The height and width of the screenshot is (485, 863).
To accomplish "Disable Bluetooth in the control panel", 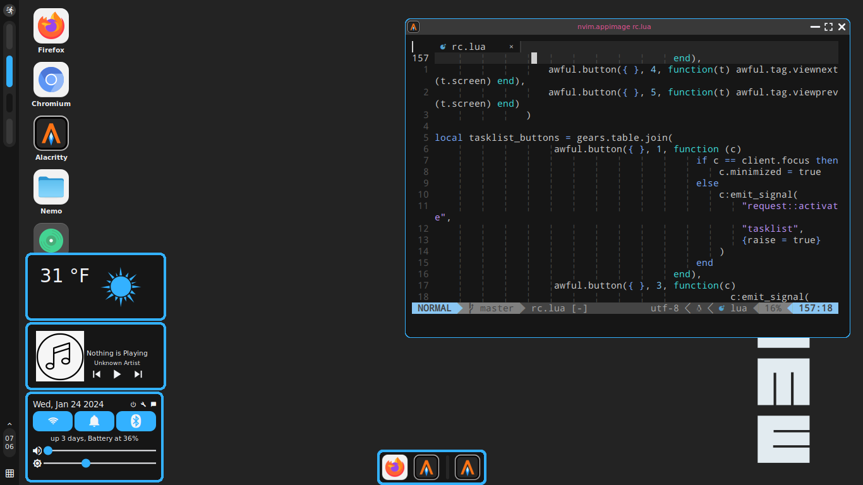I will coord(136,421).
